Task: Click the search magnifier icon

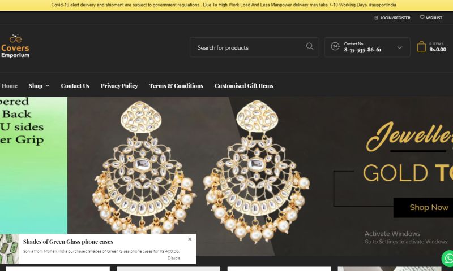Action: tap(310, 47)
